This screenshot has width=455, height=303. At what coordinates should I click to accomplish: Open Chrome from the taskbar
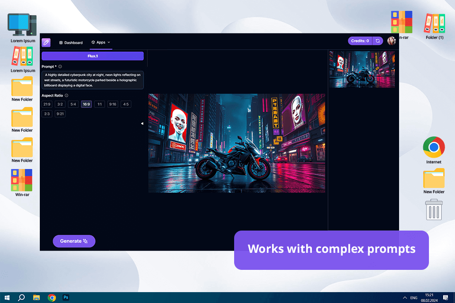click(52, 297)
